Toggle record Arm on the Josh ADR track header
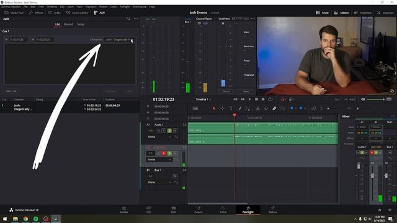The image size is (397, 223). pyautogui.click(x=164, y=154)
